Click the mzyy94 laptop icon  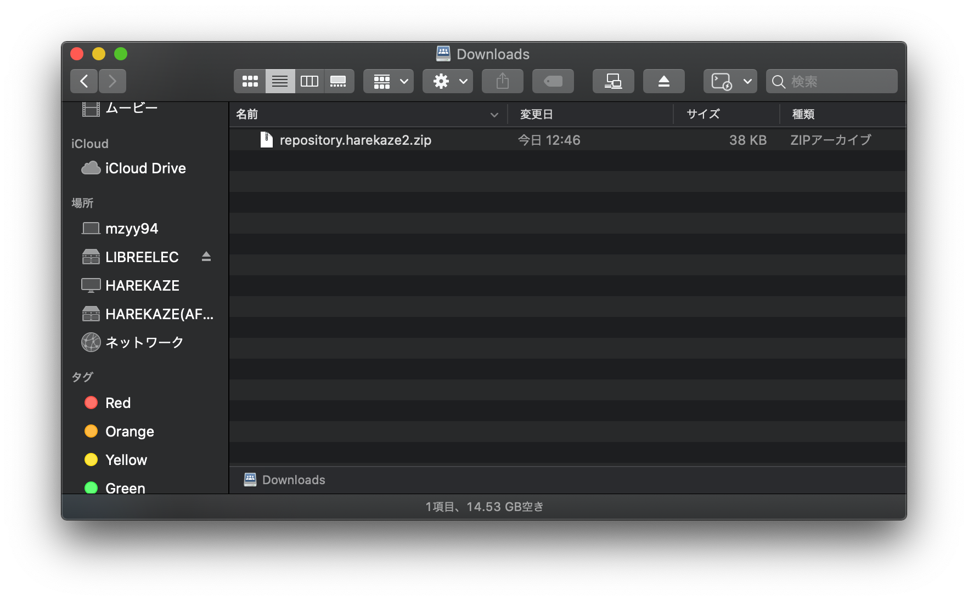(91, 228)
